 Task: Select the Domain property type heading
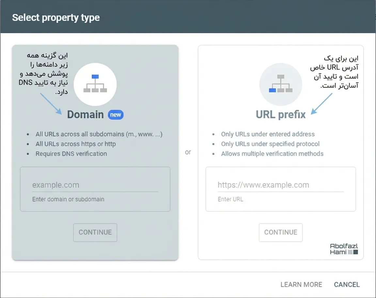pos(86,115)
